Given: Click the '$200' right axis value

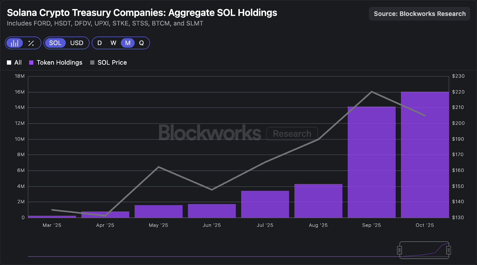Looking at the screenshot, I should [458, 123].
